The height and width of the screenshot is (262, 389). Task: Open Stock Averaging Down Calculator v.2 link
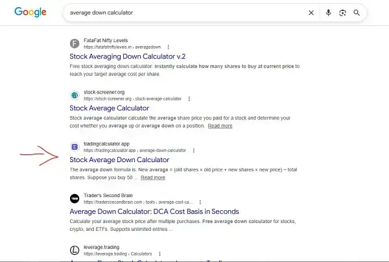coord(128,56)
